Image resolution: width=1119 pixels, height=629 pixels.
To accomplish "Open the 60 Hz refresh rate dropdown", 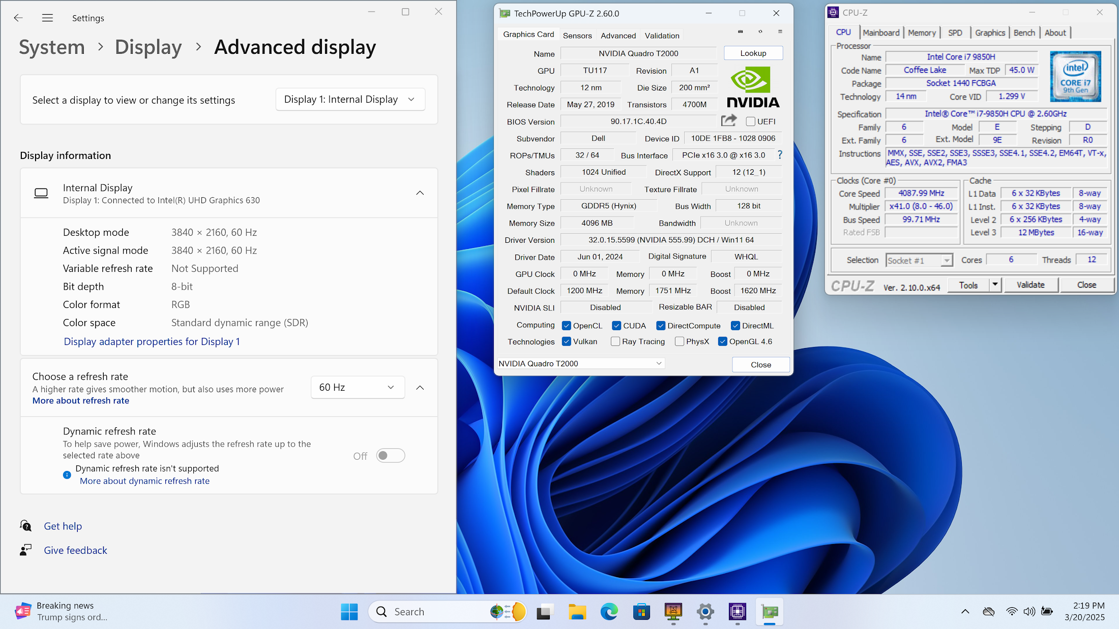I will 358,387.
